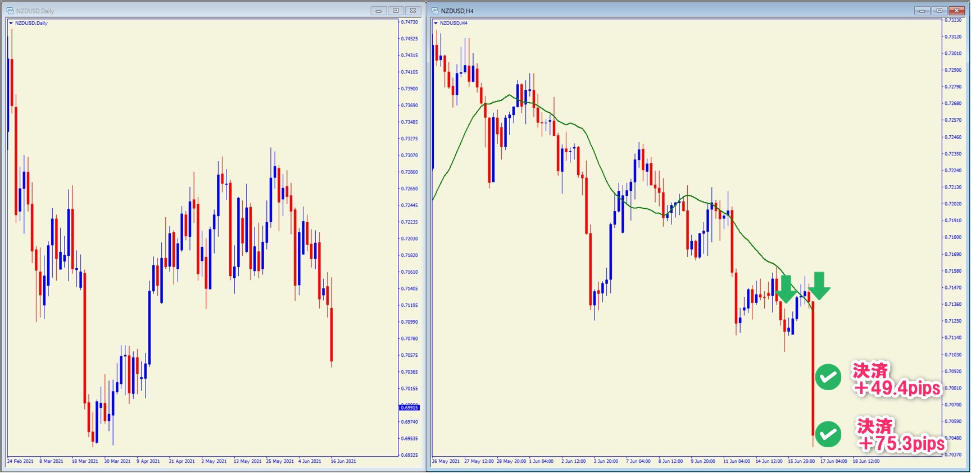The width and height of the screenshot is (971, 473).
Task: Click the 0.69325 price on Daily axis
Action: coord(410,455)
